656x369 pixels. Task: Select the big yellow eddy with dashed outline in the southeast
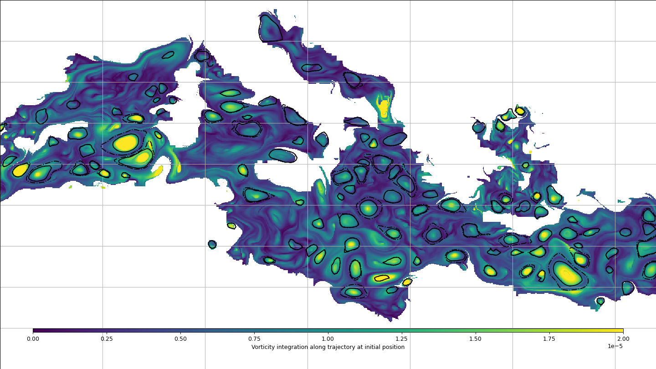click(x=567, y=274)
